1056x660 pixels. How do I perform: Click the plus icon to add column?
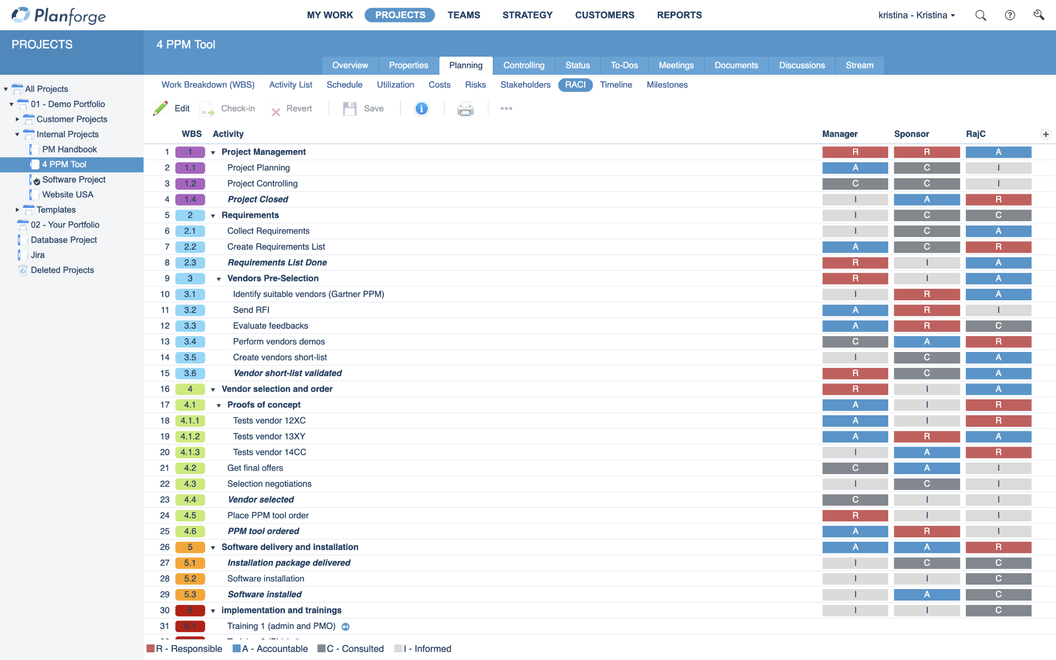pos(1046,134)
